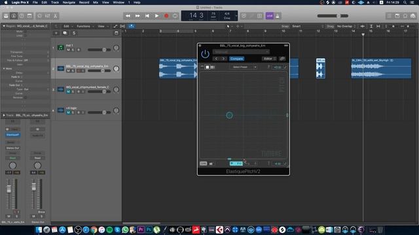The height and width of the screenshot is (235, 419).
Task: Open Edit dropdown in tracks area
Action: [x=68, y=26]
